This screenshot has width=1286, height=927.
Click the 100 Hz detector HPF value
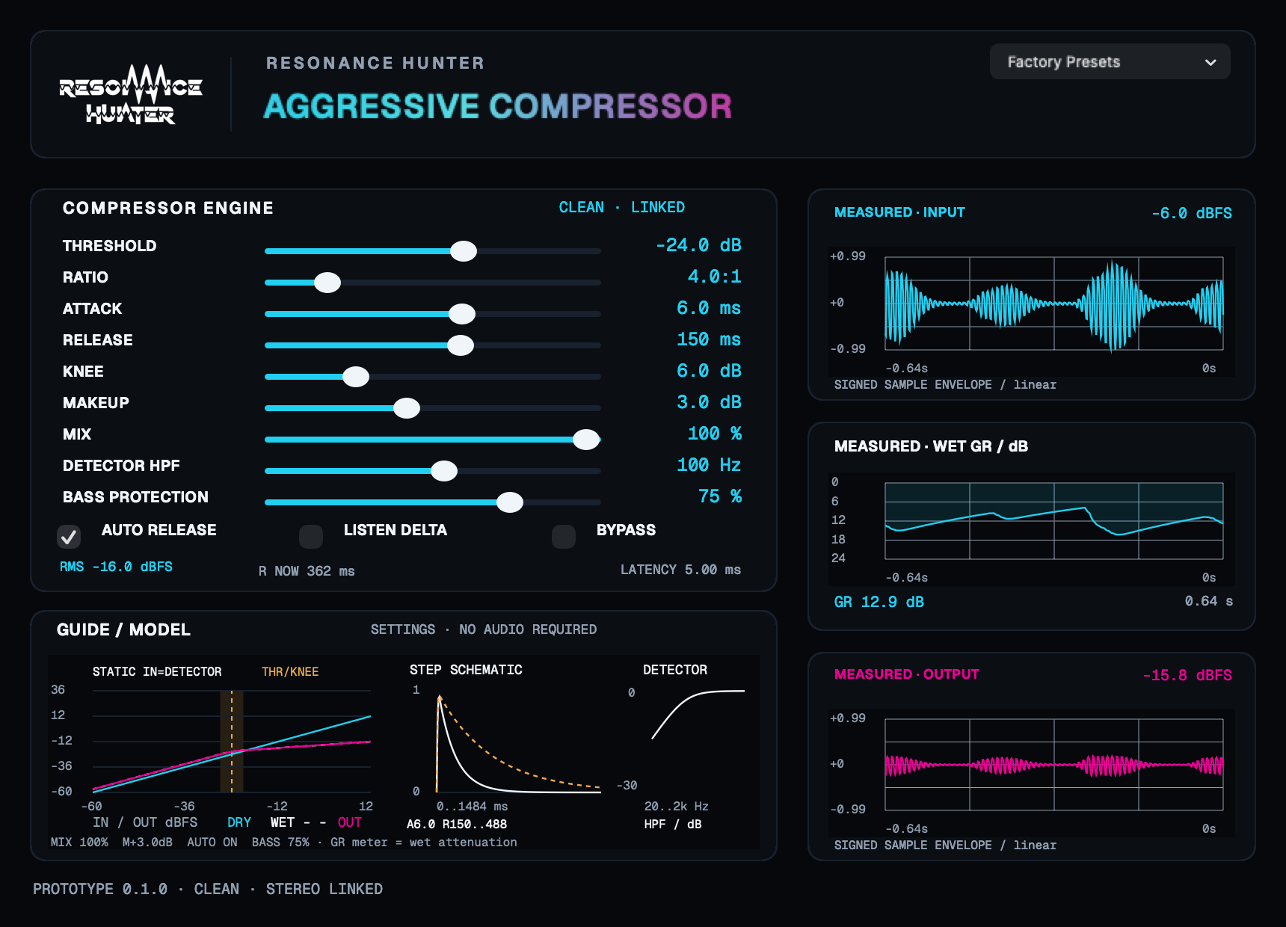tap(709, 465)
